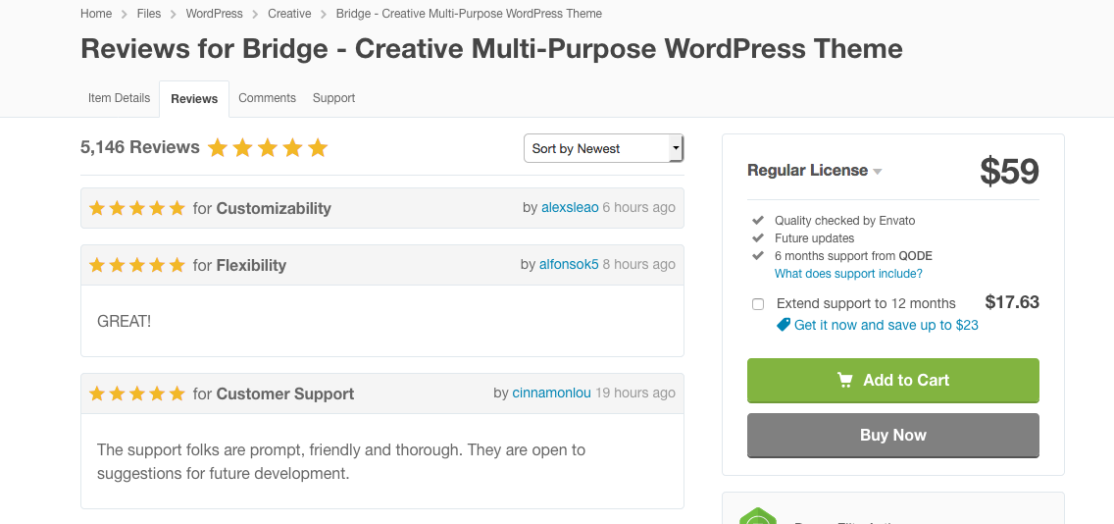1114x524 pixels.
Task: Click Add to Cart button
Action: pos(893,381)
